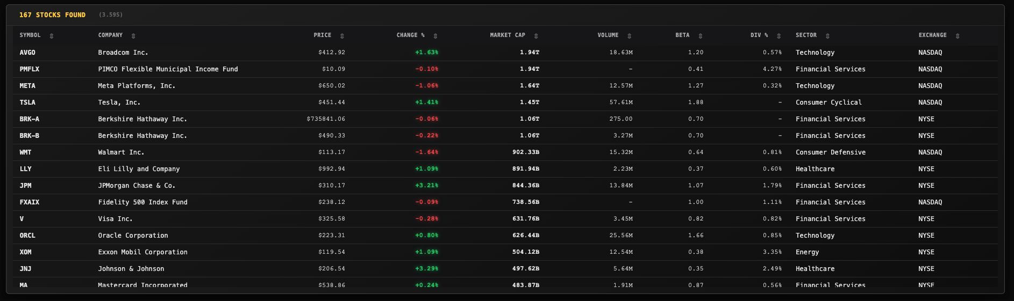Click the Change % sort arrows icon

point(435,36)
